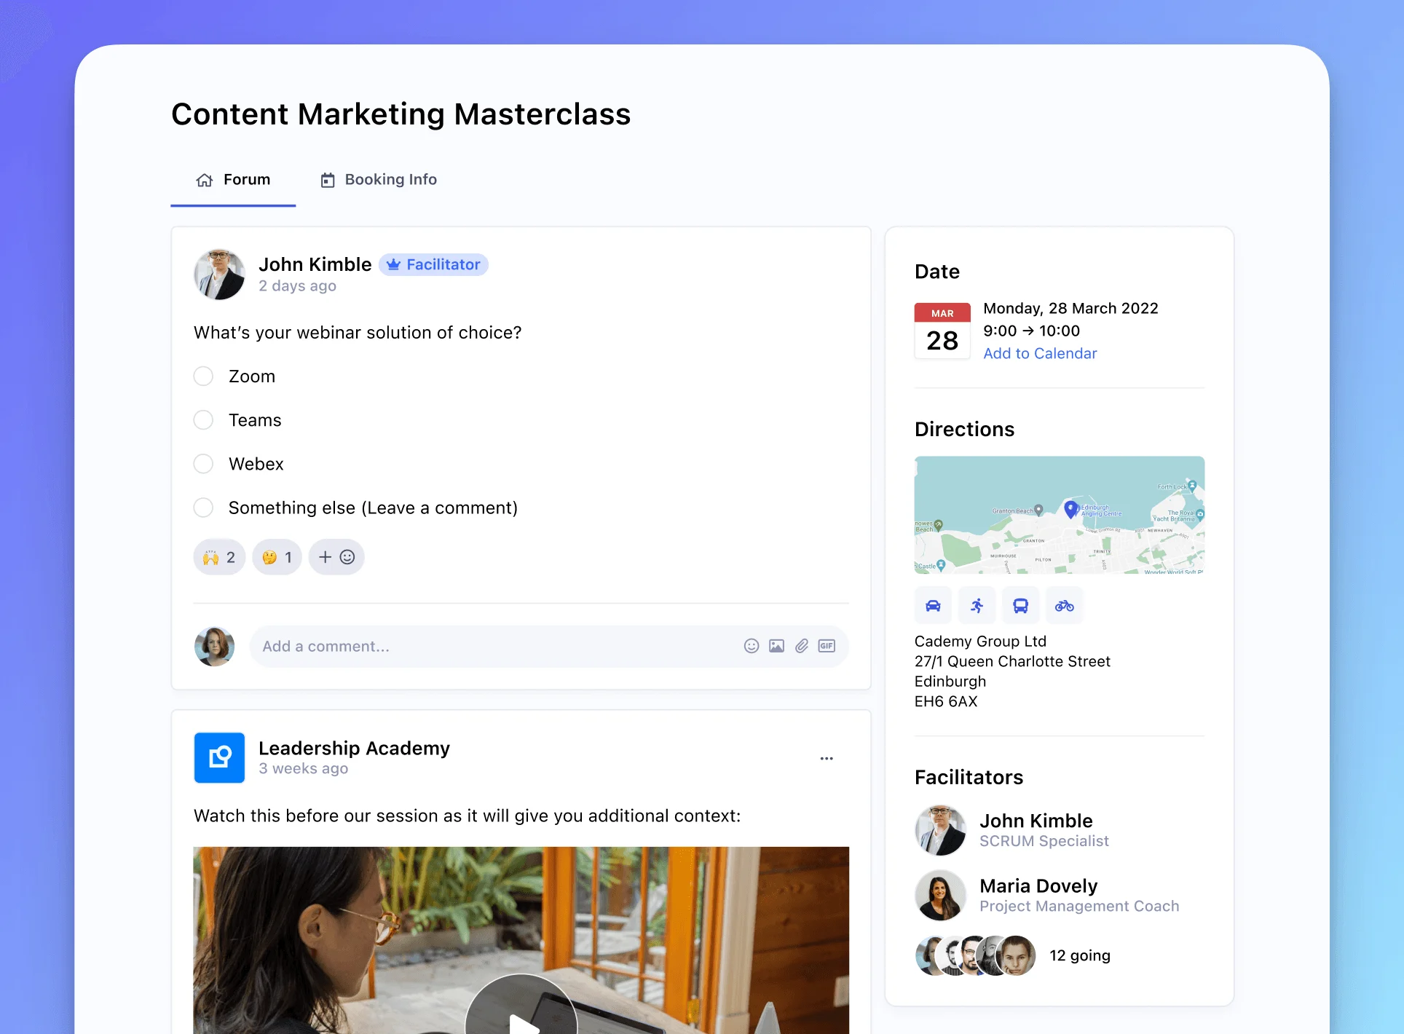
Task: Insert a GIF into the comment
Action: tap(827, 646)
